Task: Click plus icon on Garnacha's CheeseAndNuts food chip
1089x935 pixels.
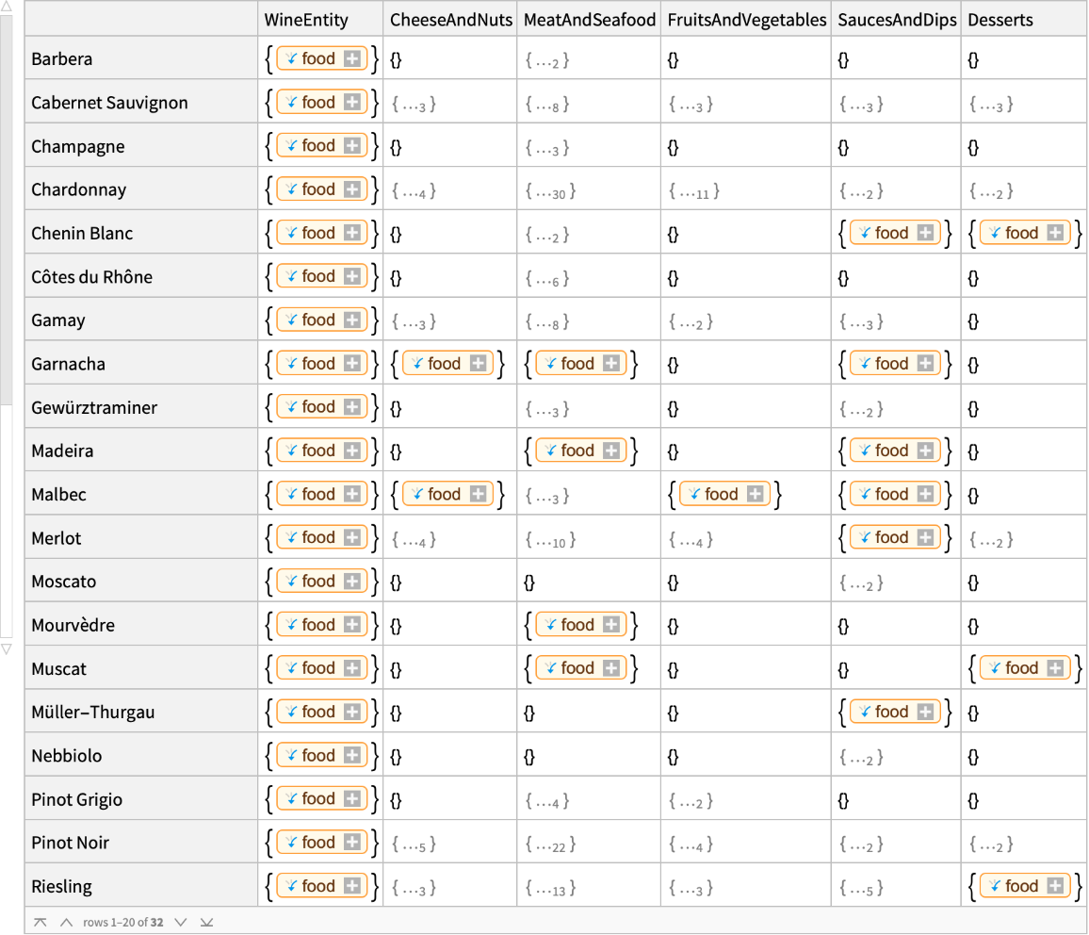Action: (x=479, y=364)
